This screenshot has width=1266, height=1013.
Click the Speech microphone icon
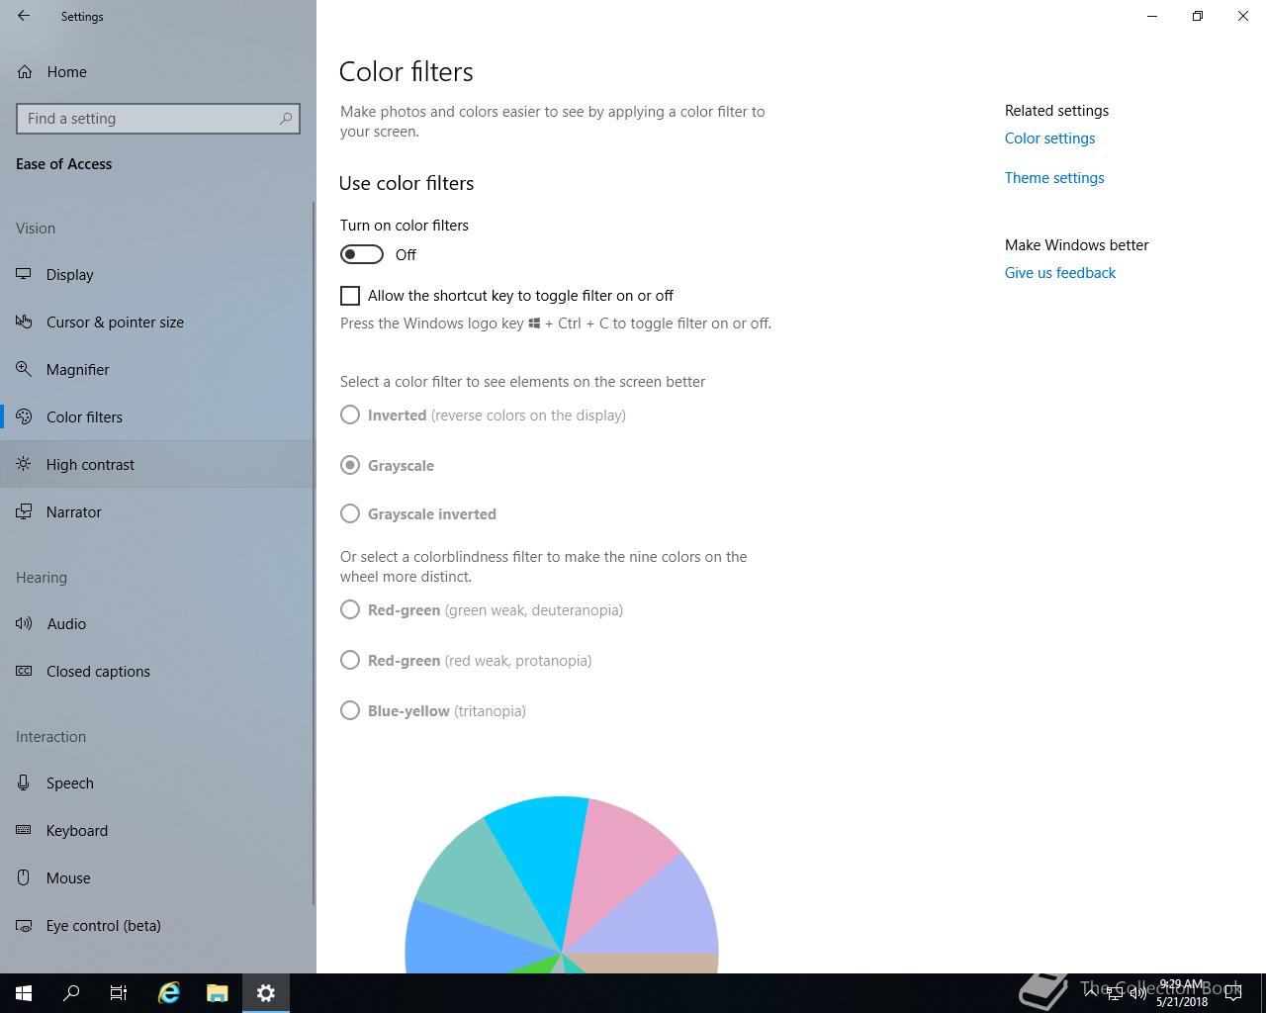(24, 783)
